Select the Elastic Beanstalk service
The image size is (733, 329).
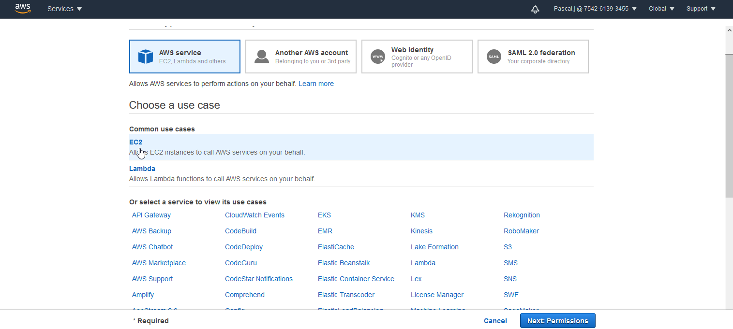tap(344, 263)
